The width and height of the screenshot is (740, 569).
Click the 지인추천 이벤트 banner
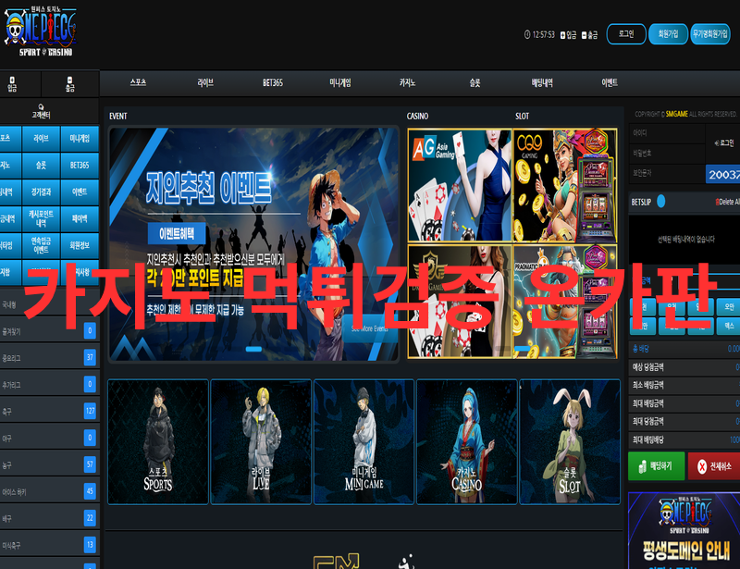[x=253, y=243]
